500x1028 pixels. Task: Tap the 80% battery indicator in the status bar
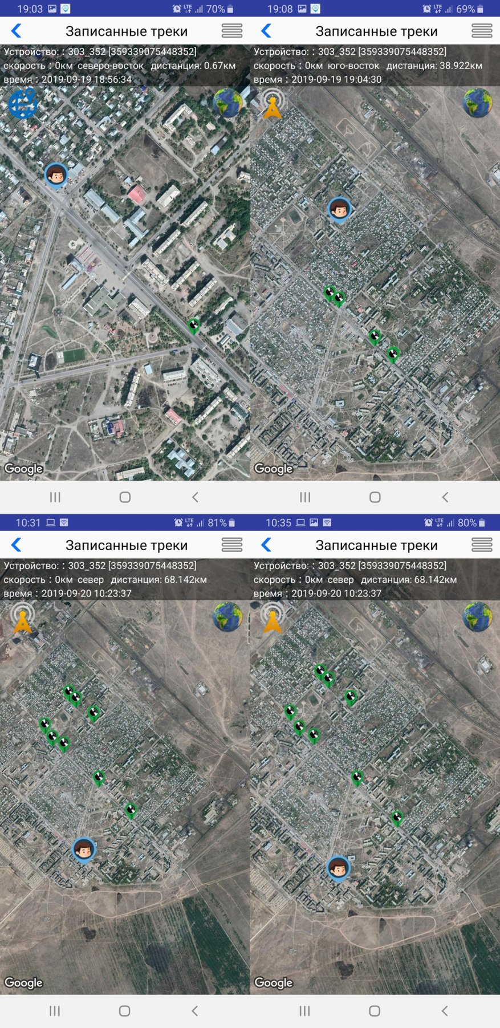pos(471,523)
